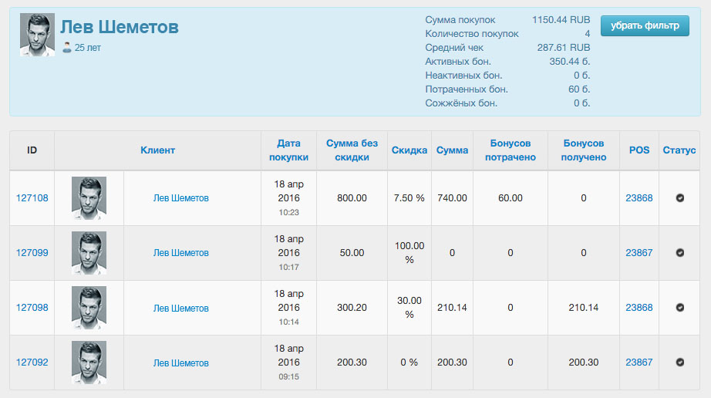711x398 pixels.
Task: Click the 210.14 bonuses received cell
Action: pyautogui.click(x=584, y=307)
